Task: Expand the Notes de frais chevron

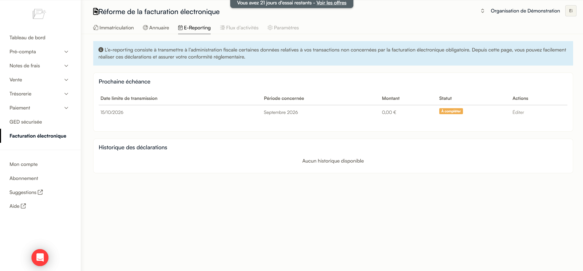Action: [66, 66]
